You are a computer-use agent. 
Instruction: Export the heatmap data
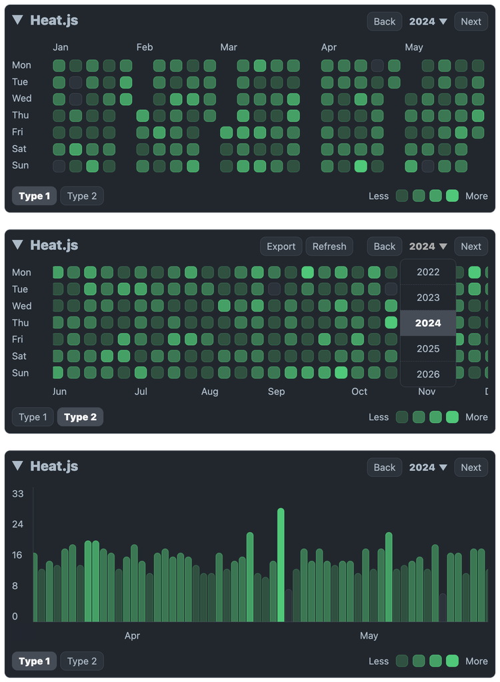pos(281,246)
